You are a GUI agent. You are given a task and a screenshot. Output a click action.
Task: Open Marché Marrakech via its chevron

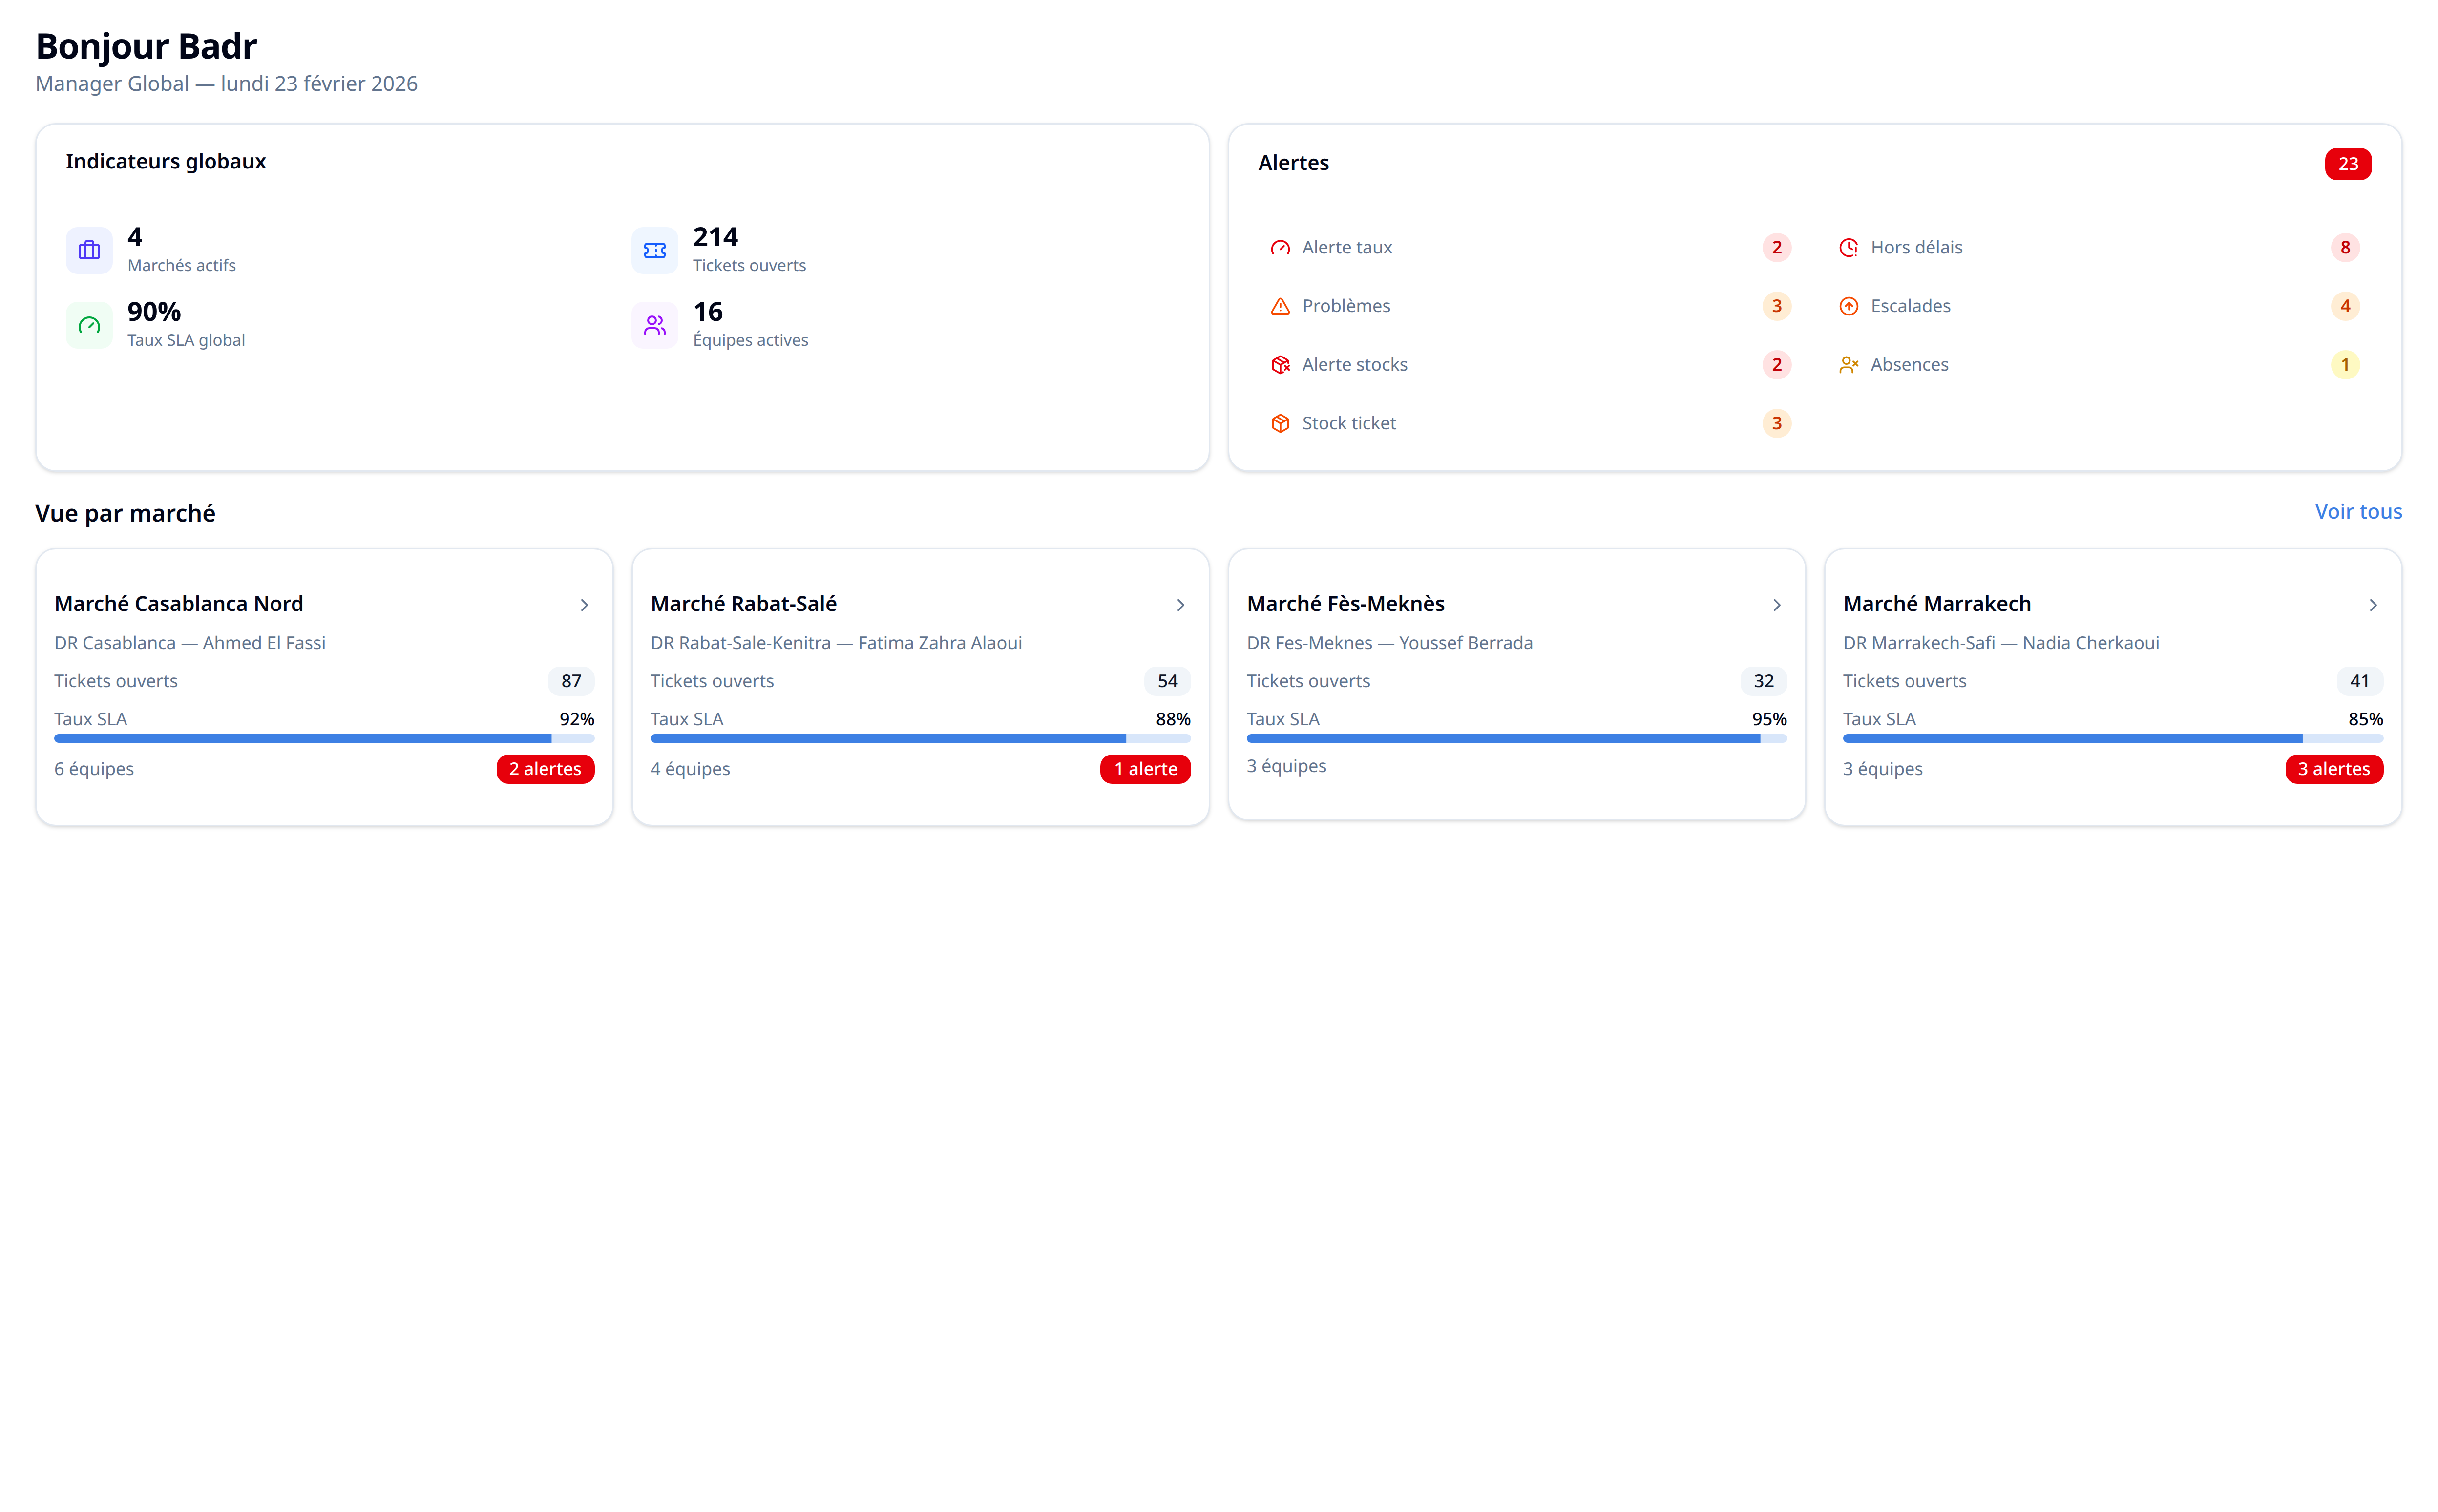[x=2372, y=605]
